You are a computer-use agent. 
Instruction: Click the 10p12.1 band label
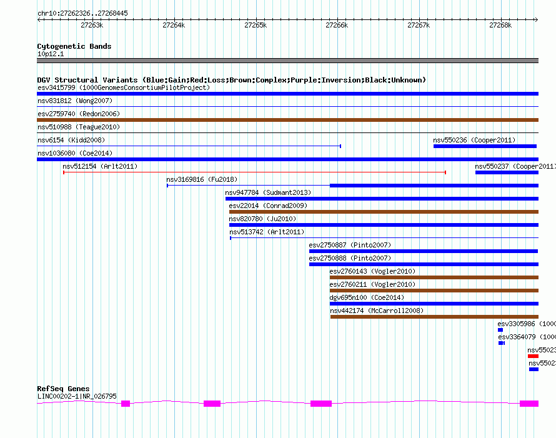click(x=51, y=54)
